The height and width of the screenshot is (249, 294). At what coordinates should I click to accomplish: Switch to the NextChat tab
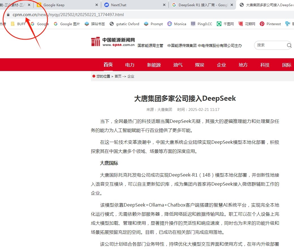pyautogui.click(x=135, y=5)
